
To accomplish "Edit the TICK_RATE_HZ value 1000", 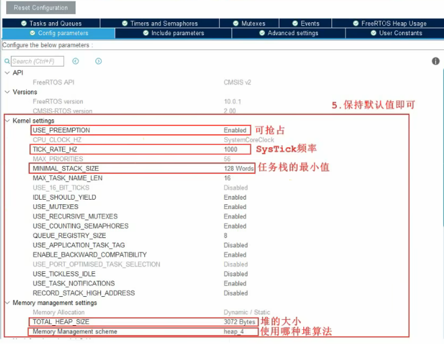I will pos(230,150).
